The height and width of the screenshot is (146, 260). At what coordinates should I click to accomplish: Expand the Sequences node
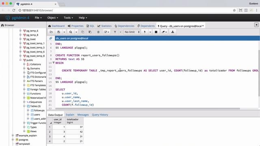(x=24, y=102)
